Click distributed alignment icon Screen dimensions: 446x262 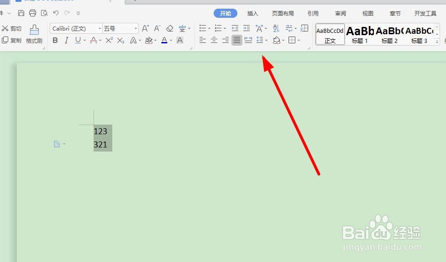pyautogui.click(x=248, y=40)
